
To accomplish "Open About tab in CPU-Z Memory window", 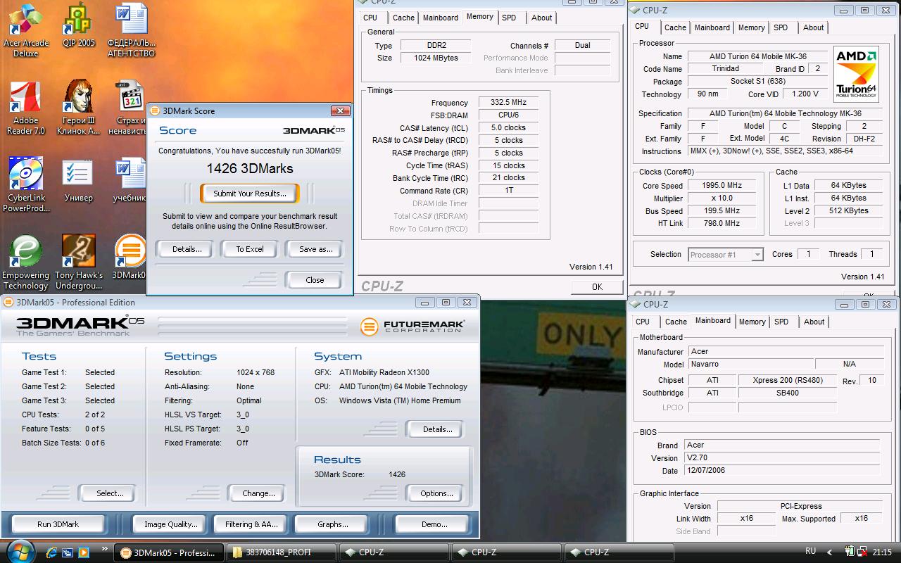I will (541, 18).
